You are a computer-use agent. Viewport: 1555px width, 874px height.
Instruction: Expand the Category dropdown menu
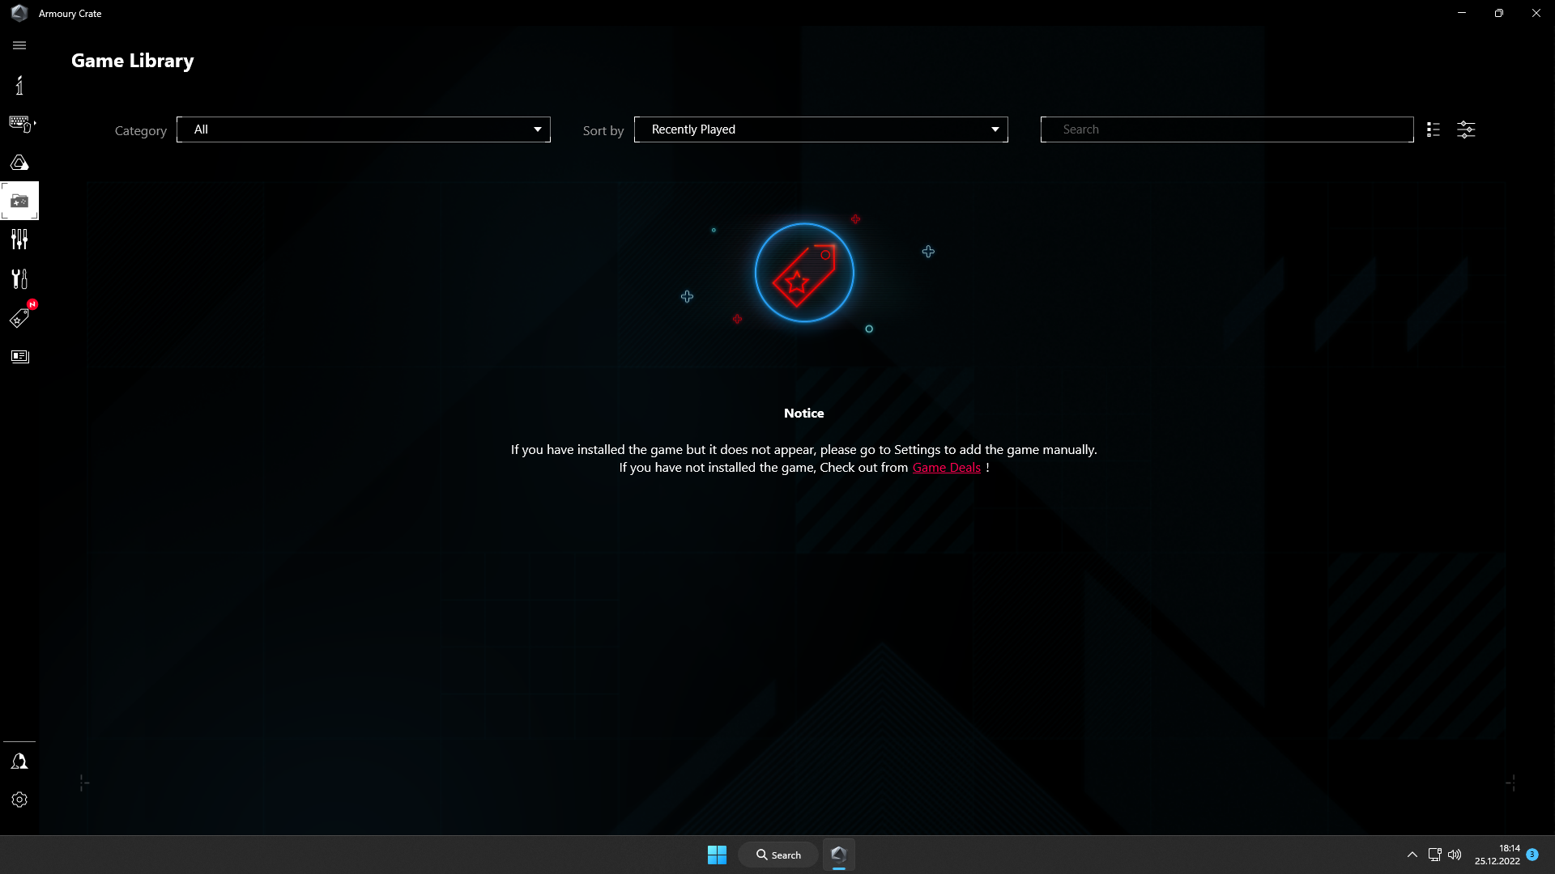(363, 129)
